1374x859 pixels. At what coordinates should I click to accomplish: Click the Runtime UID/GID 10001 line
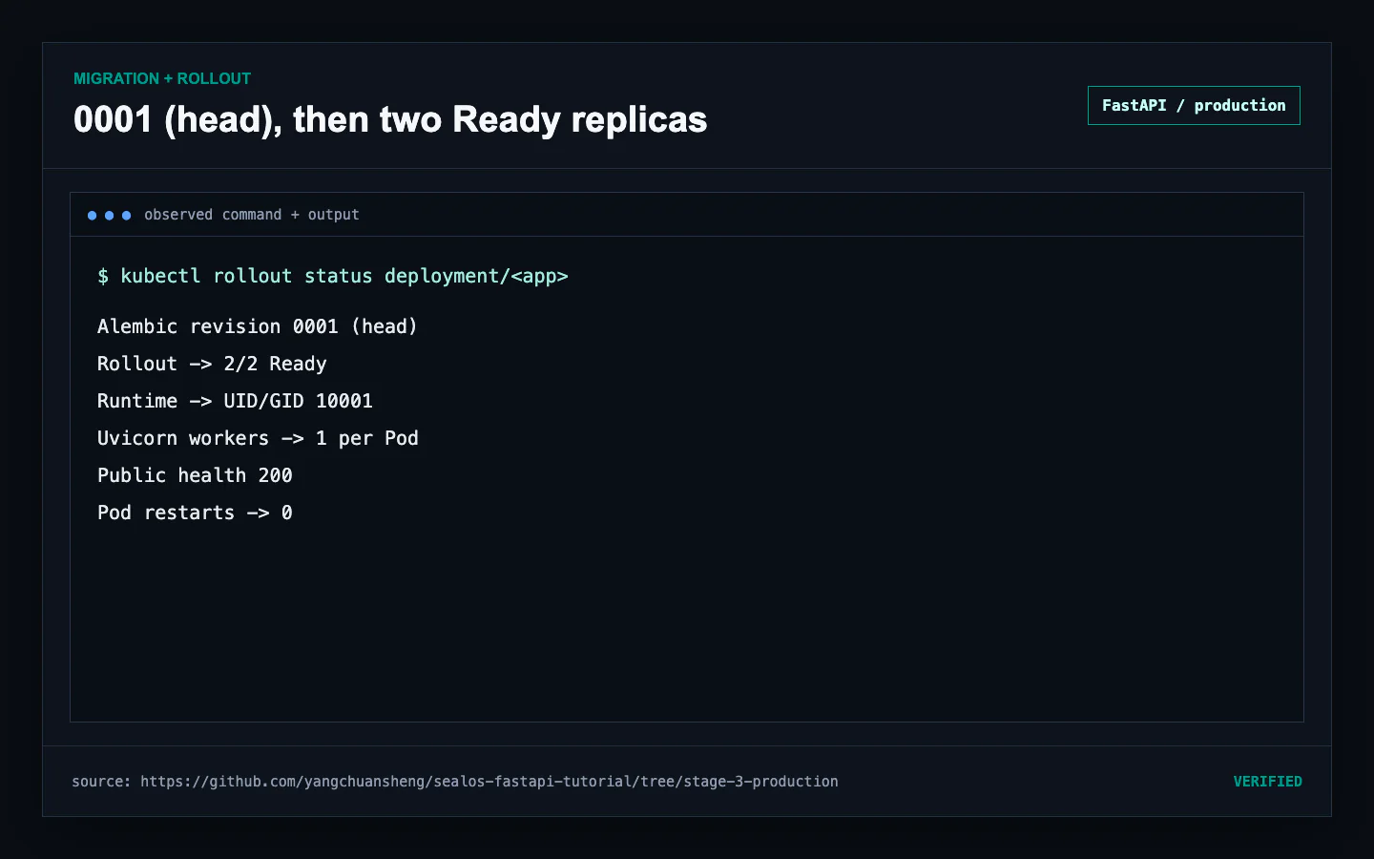(x=235, y=401)
